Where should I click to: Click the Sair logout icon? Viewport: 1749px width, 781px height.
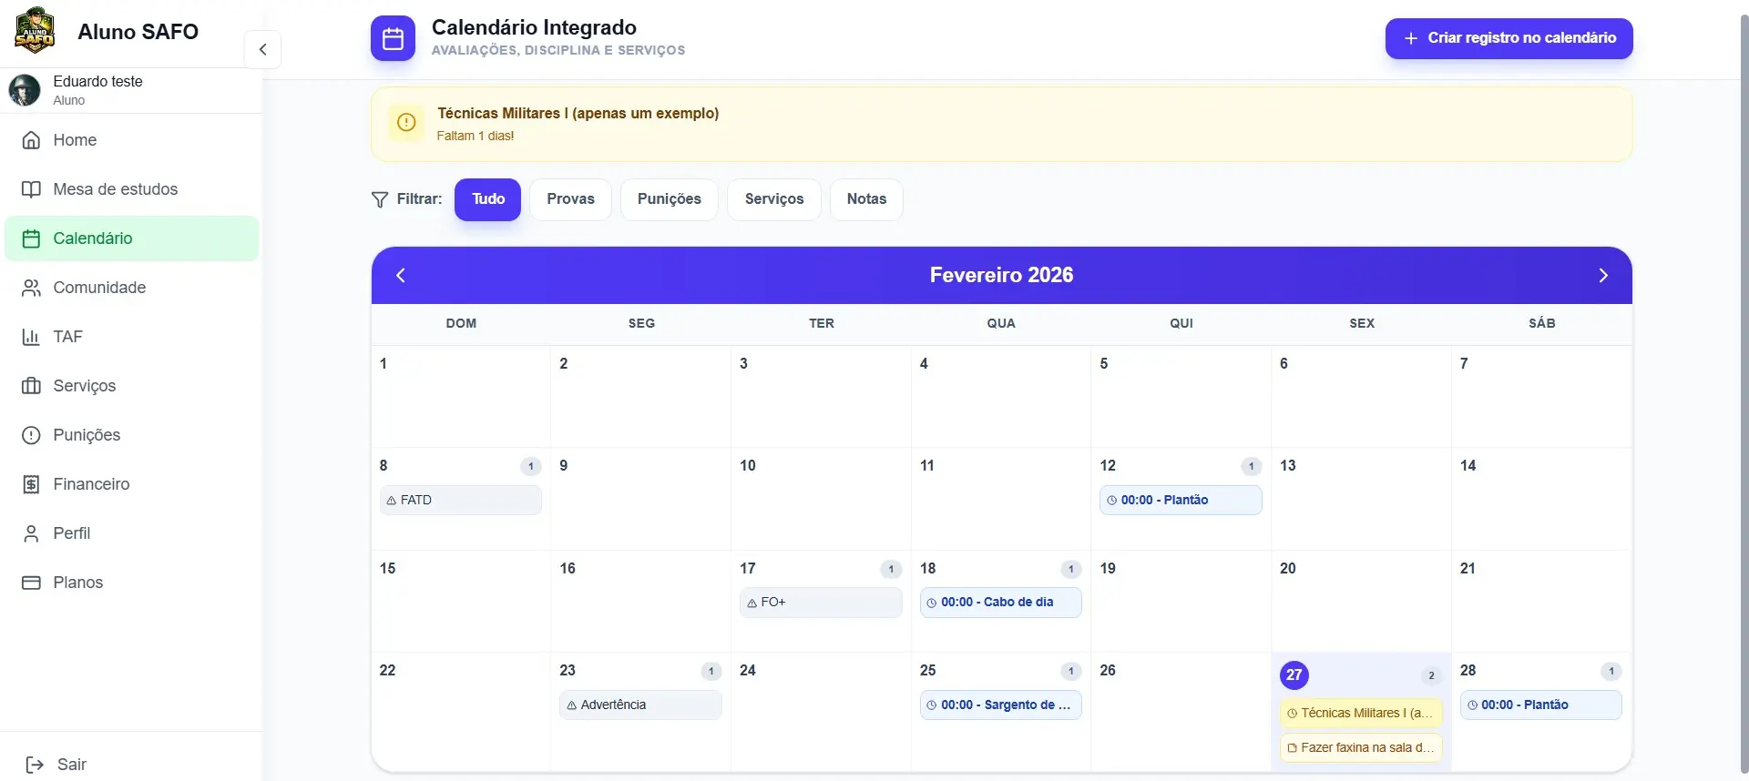(35, 765)
